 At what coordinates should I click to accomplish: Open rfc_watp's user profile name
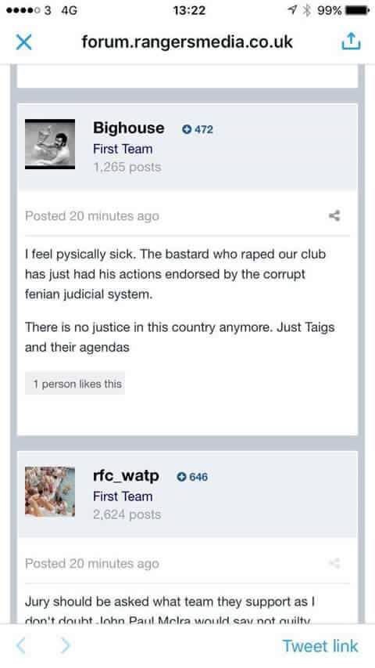pyautogui.click(x=127, y=476)
